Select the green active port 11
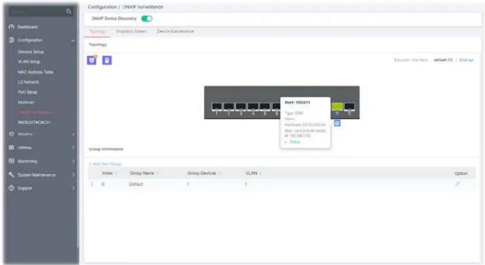485x265 pixels. [x=337, y=107]
